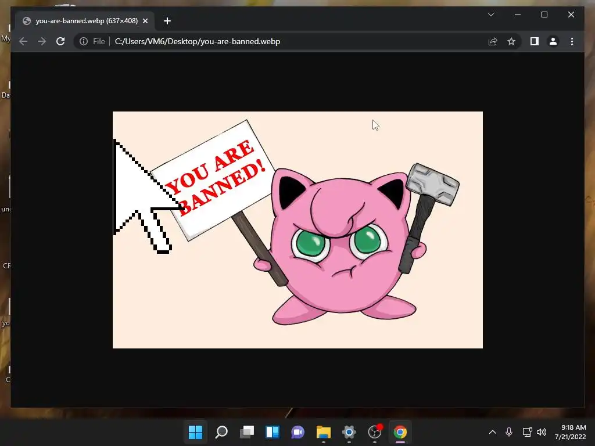Close the you-are-banned.webp tab

pos(145,21)
